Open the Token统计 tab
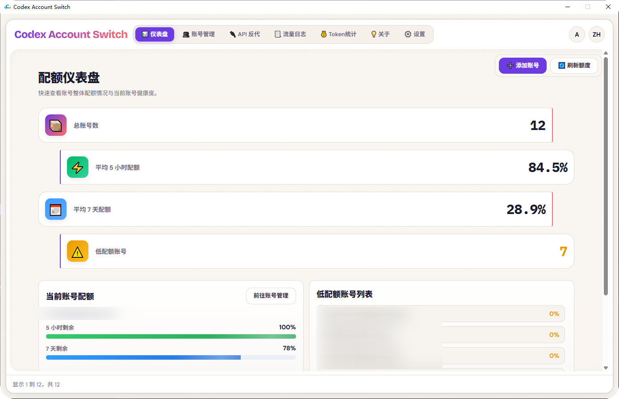The width and height of the screenshot is (619, 399). (339, 34)
